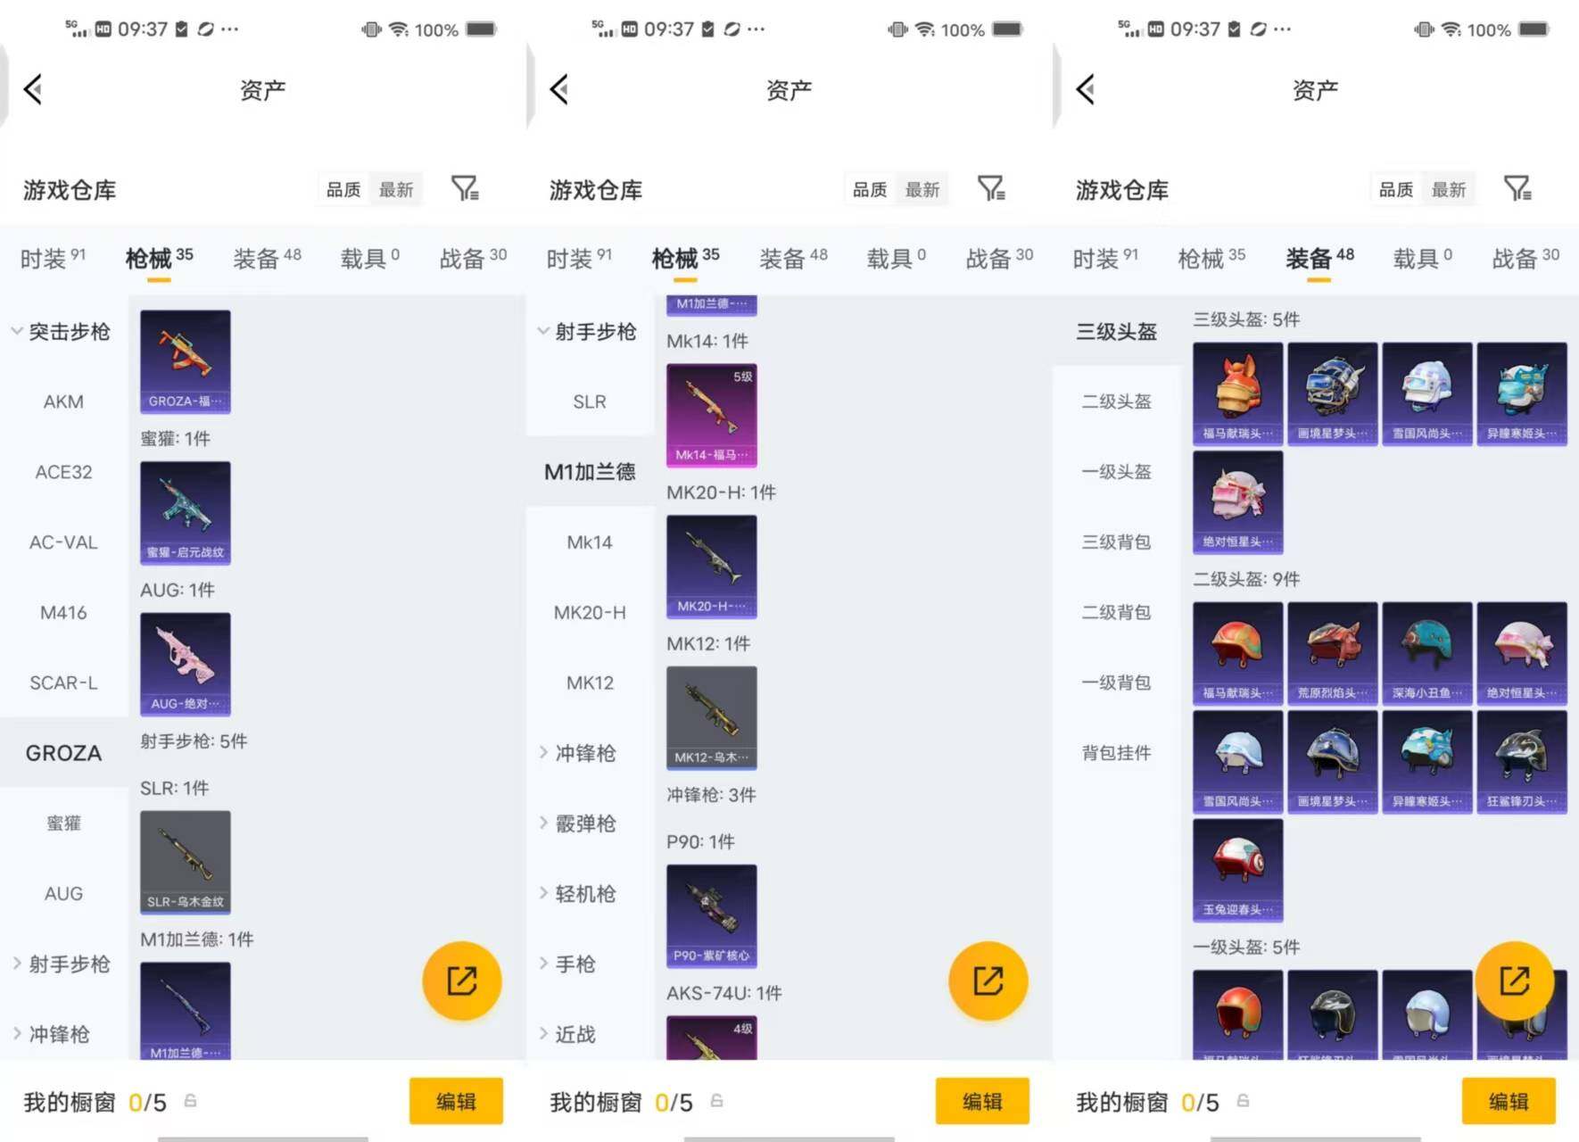Collapse the 突击步枪 category
1579x1142 pixels.
tap(62, 331)
